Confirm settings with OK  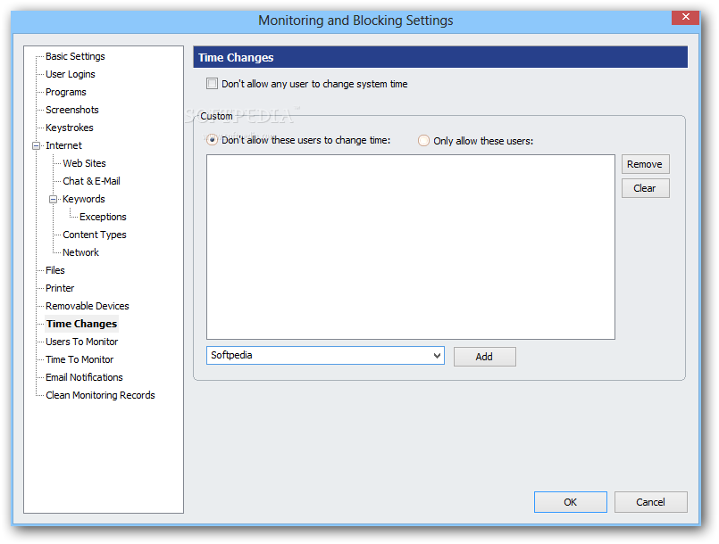click(571, 502)
